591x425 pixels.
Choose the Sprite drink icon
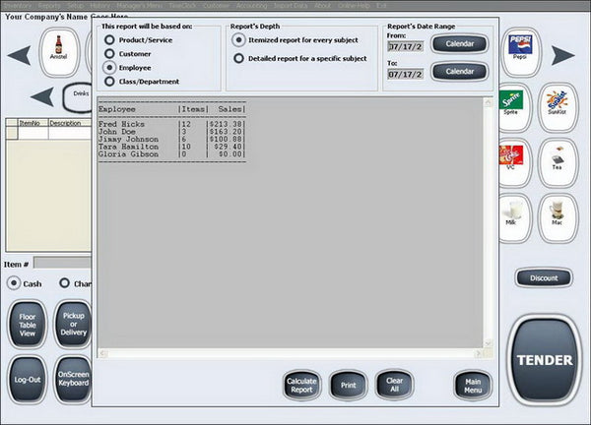(513, 107)
